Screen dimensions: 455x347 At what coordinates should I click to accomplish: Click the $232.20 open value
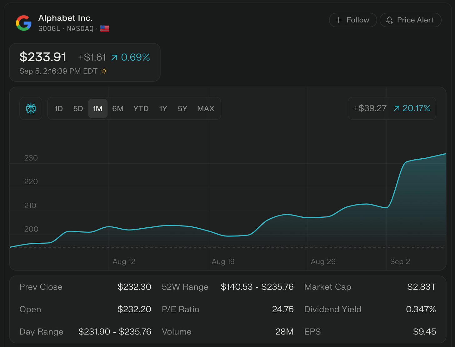click(x=134, y=310)
